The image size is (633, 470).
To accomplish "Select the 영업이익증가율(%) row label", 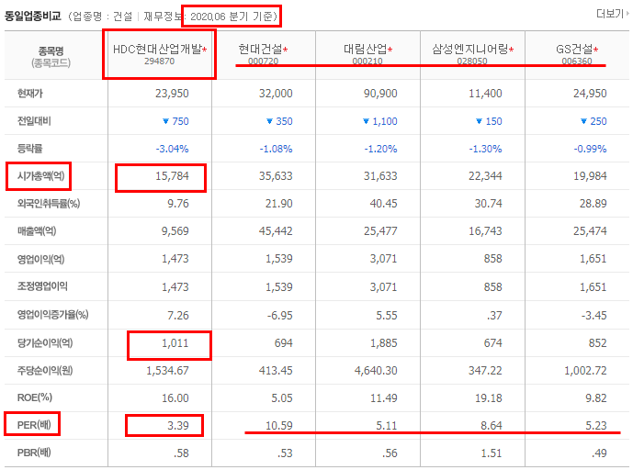I will click(x=52, y=315).
